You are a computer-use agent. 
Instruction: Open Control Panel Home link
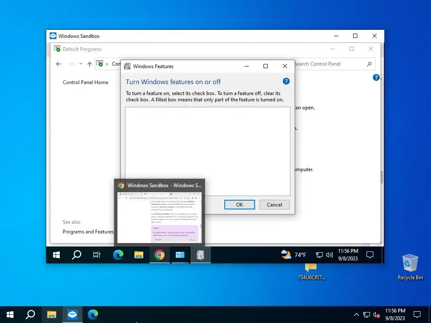[85, 82]
